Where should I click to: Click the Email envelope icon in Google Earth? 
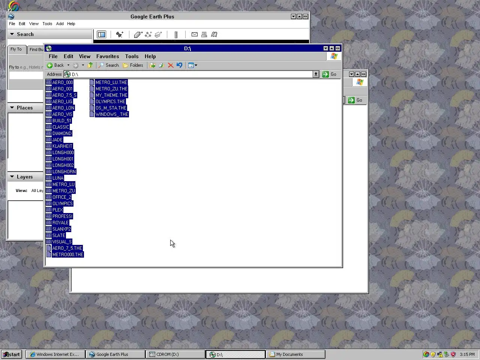[x=194, y=34]
